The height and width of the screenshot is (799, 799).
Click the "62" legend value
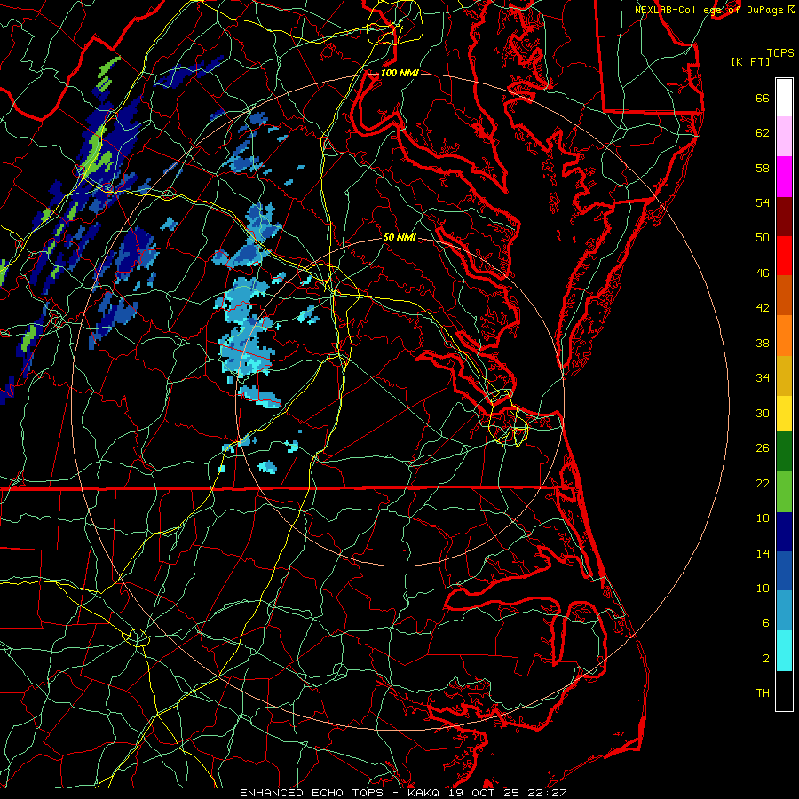click(763, 133)
